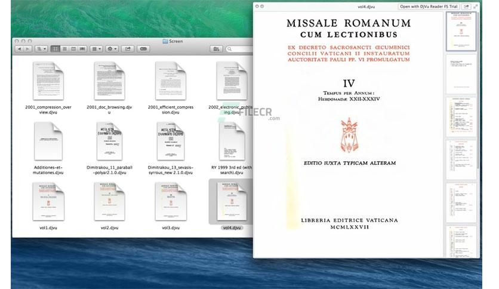This screenshot has width=499, height=289.
Task: Go forward with the Finder forward arrow
Action: [x=27, y=49]
